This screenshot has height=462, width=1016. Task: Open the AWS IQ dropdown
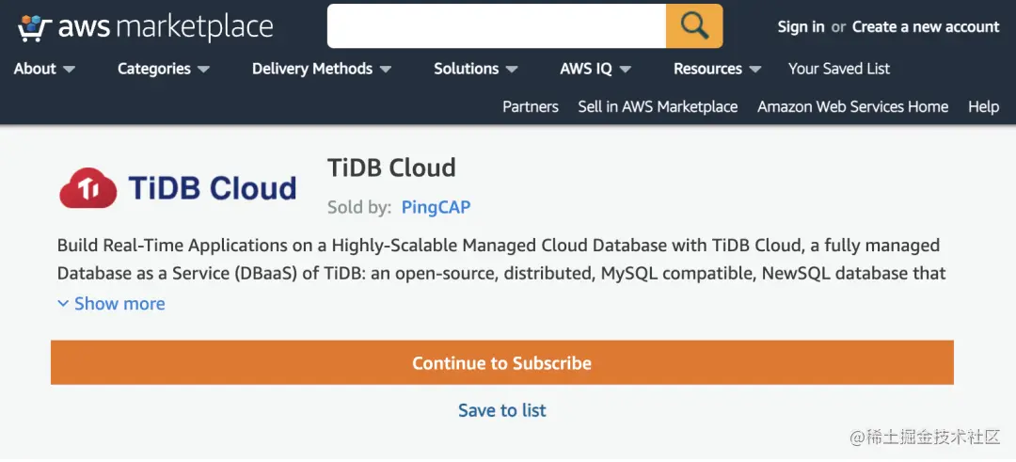595,69
